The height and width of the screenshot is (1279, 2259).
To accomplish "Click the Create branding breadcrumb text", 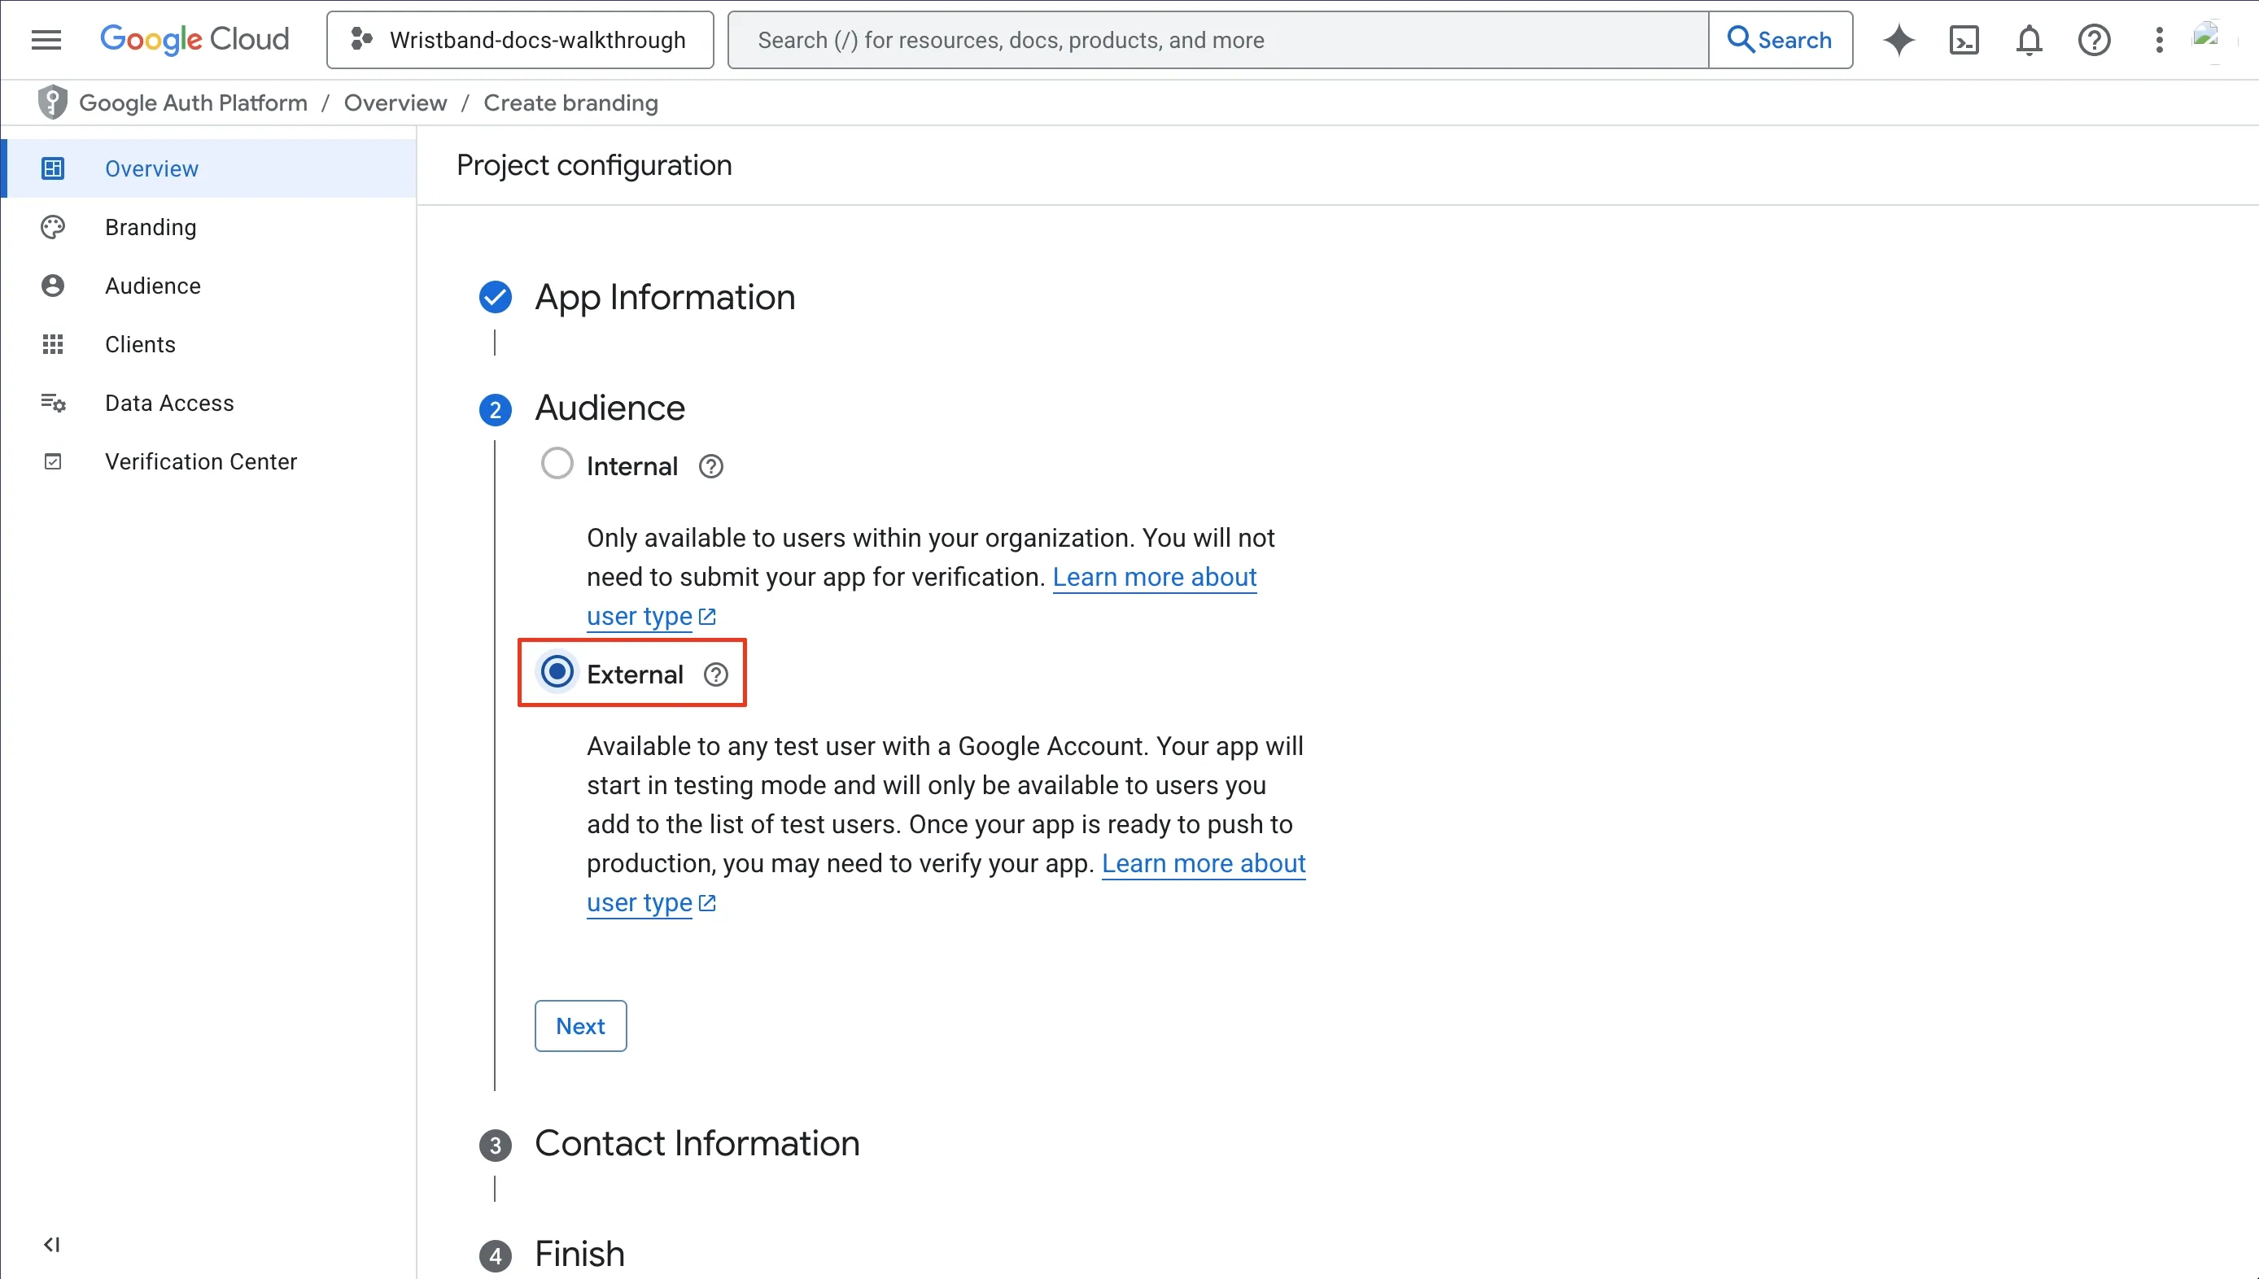I will (571, 103).
